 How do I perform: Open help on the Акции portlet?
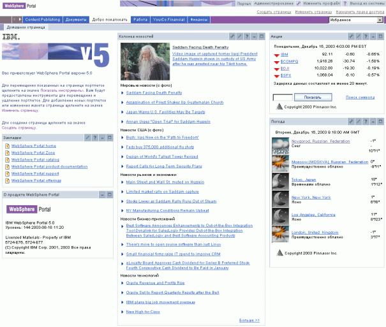pos(366,36)
